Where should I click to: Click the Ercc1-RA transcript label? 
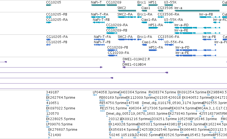145,14
